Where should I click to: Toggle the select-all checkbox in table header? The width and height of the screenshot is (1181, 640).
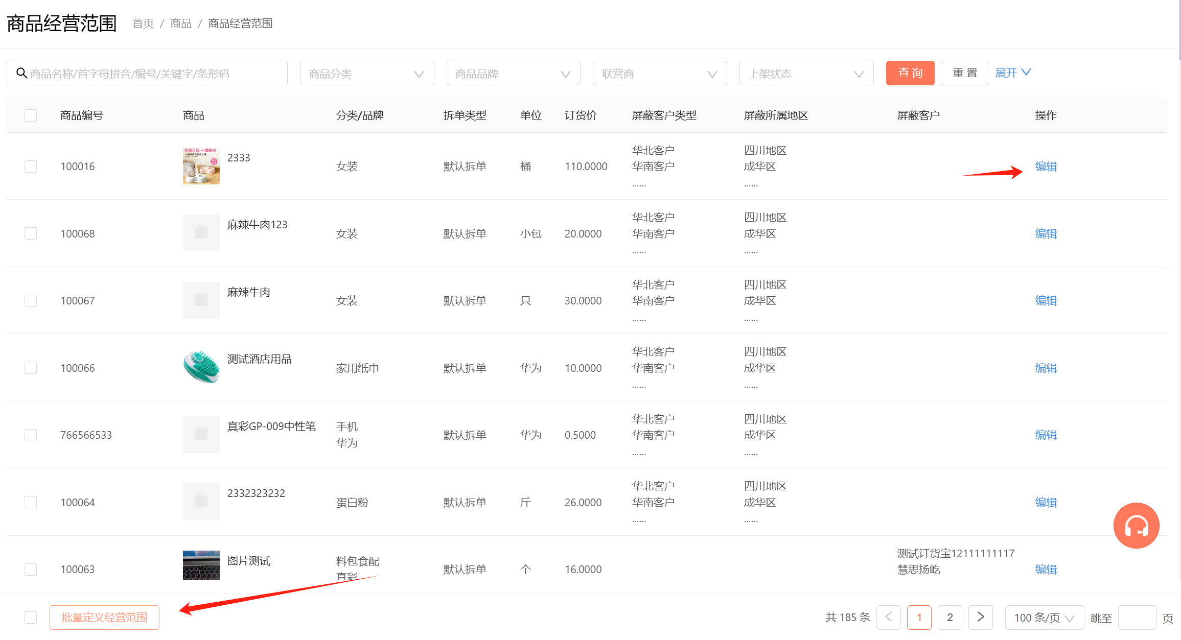coord(31,115)
